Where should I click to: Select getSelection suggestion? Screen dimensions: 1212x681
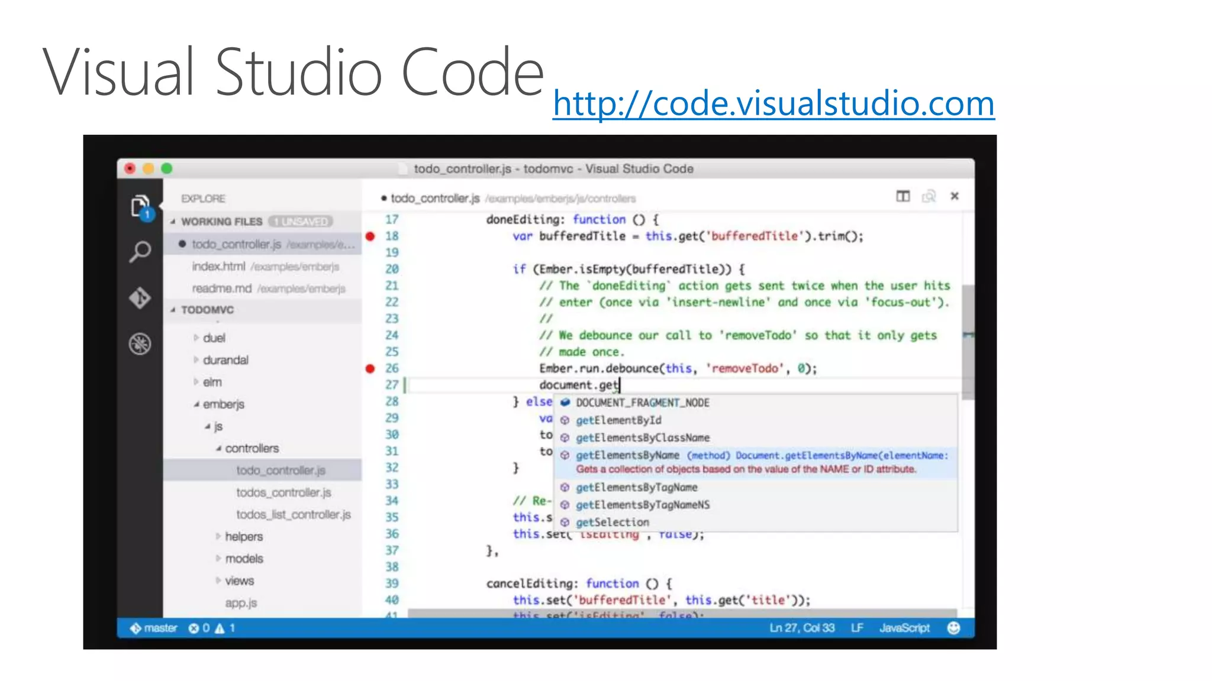coord(756,523)
